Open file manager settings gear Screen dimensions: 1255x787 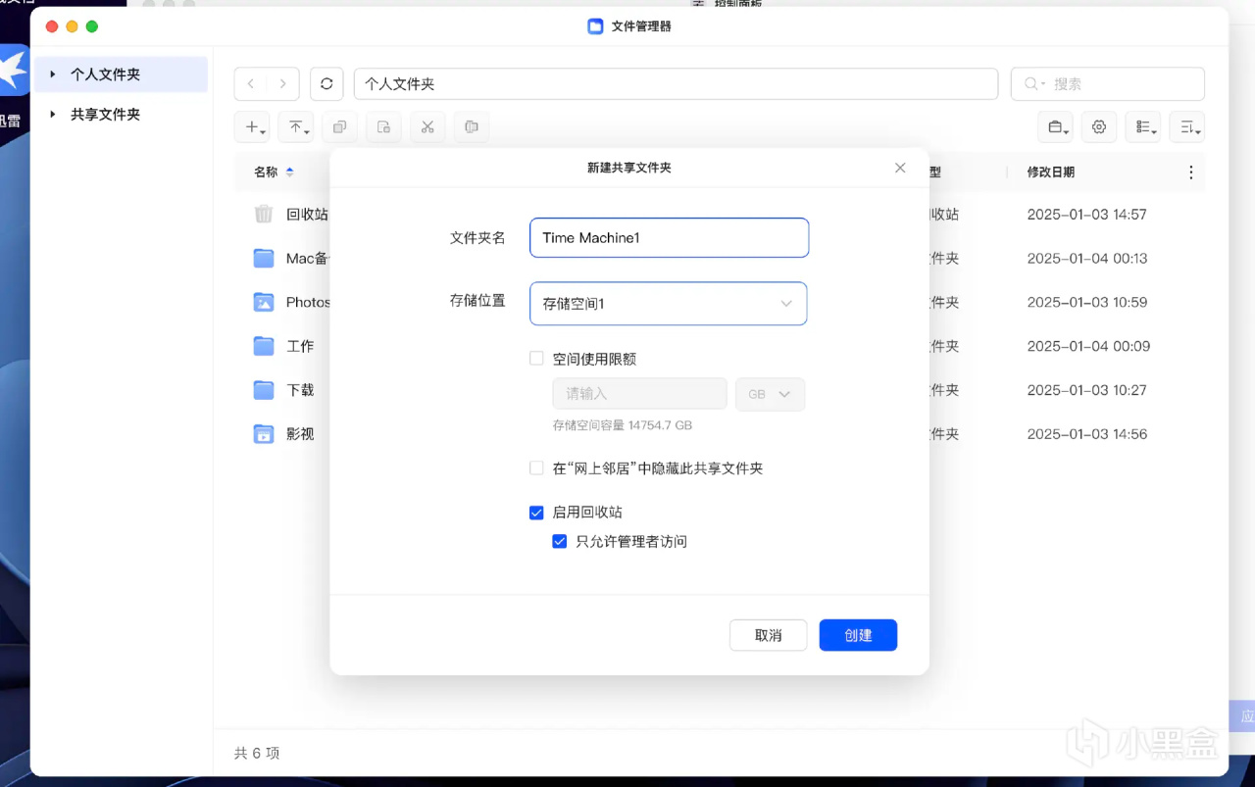click(1099, 127)
